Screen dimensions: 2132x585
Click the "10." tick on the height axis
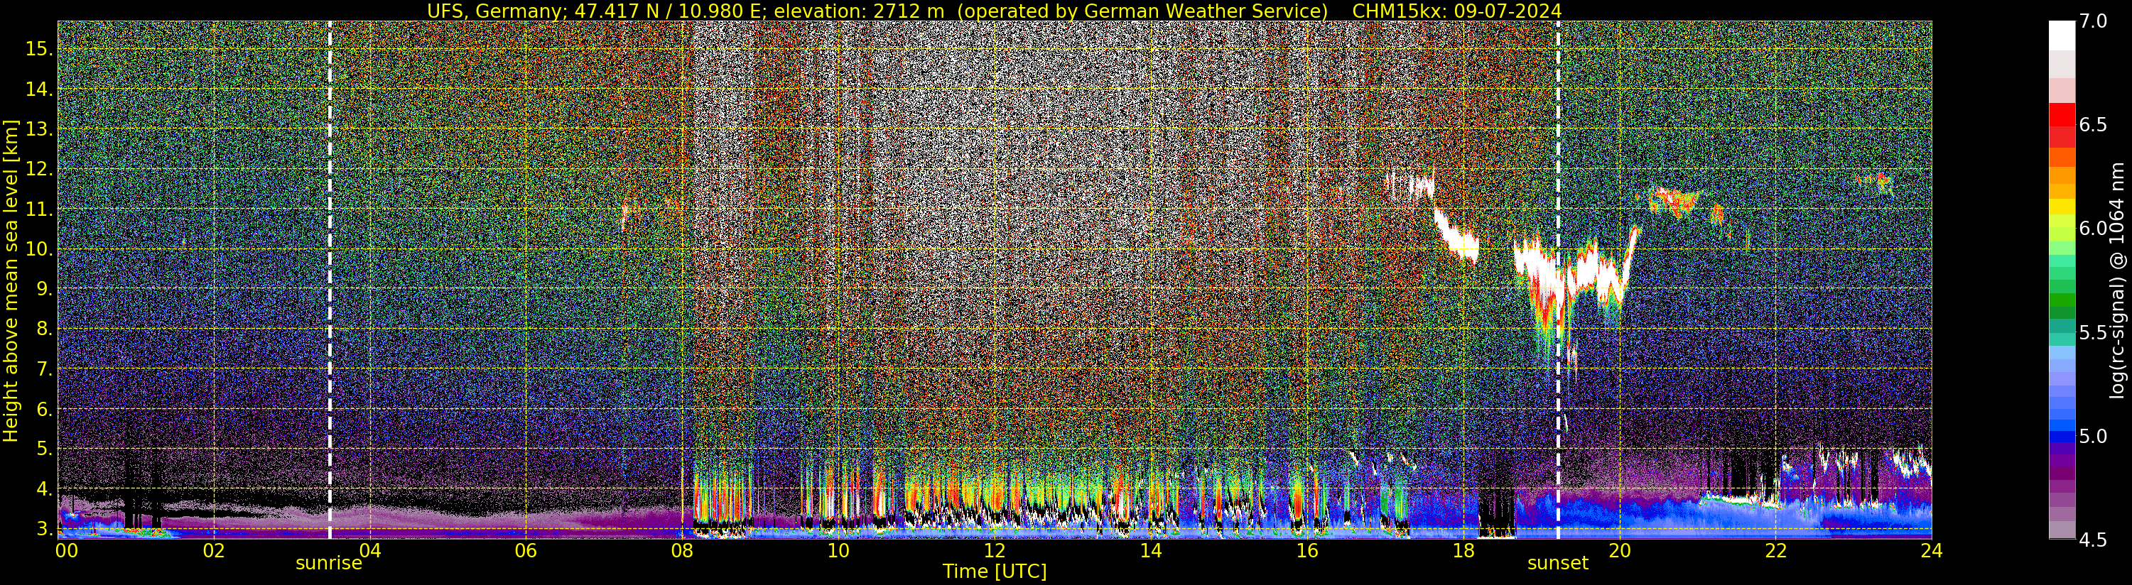(40, 249)
